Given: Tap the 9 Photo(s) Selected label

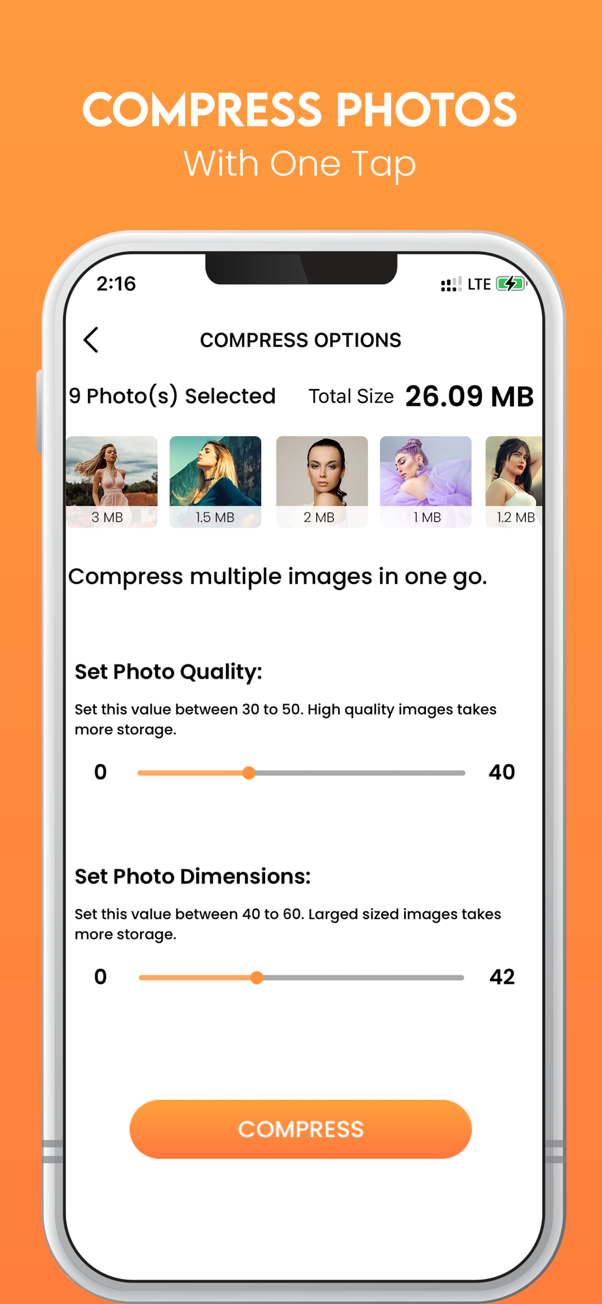Looking at the screenshot, I should 172,396.
